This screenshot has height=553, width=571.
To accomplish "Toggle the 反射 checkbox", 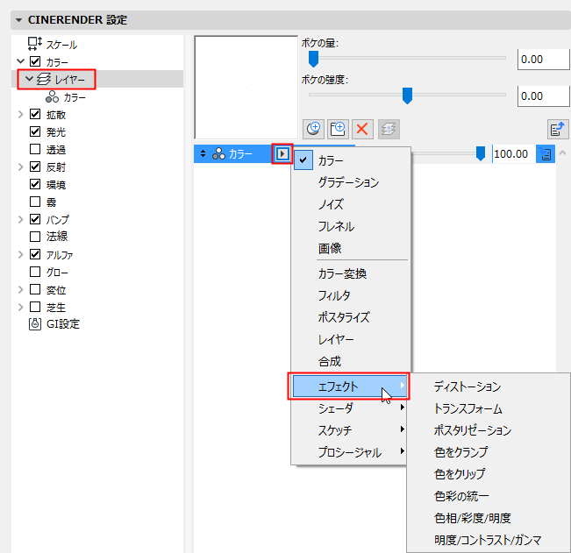I will pyautogui.click(x=35, y=167).
